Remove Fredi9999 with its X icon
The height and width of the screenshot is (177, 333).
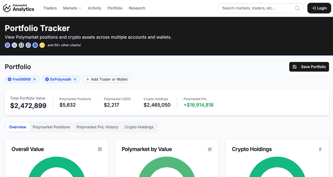(x=35, y=79)
